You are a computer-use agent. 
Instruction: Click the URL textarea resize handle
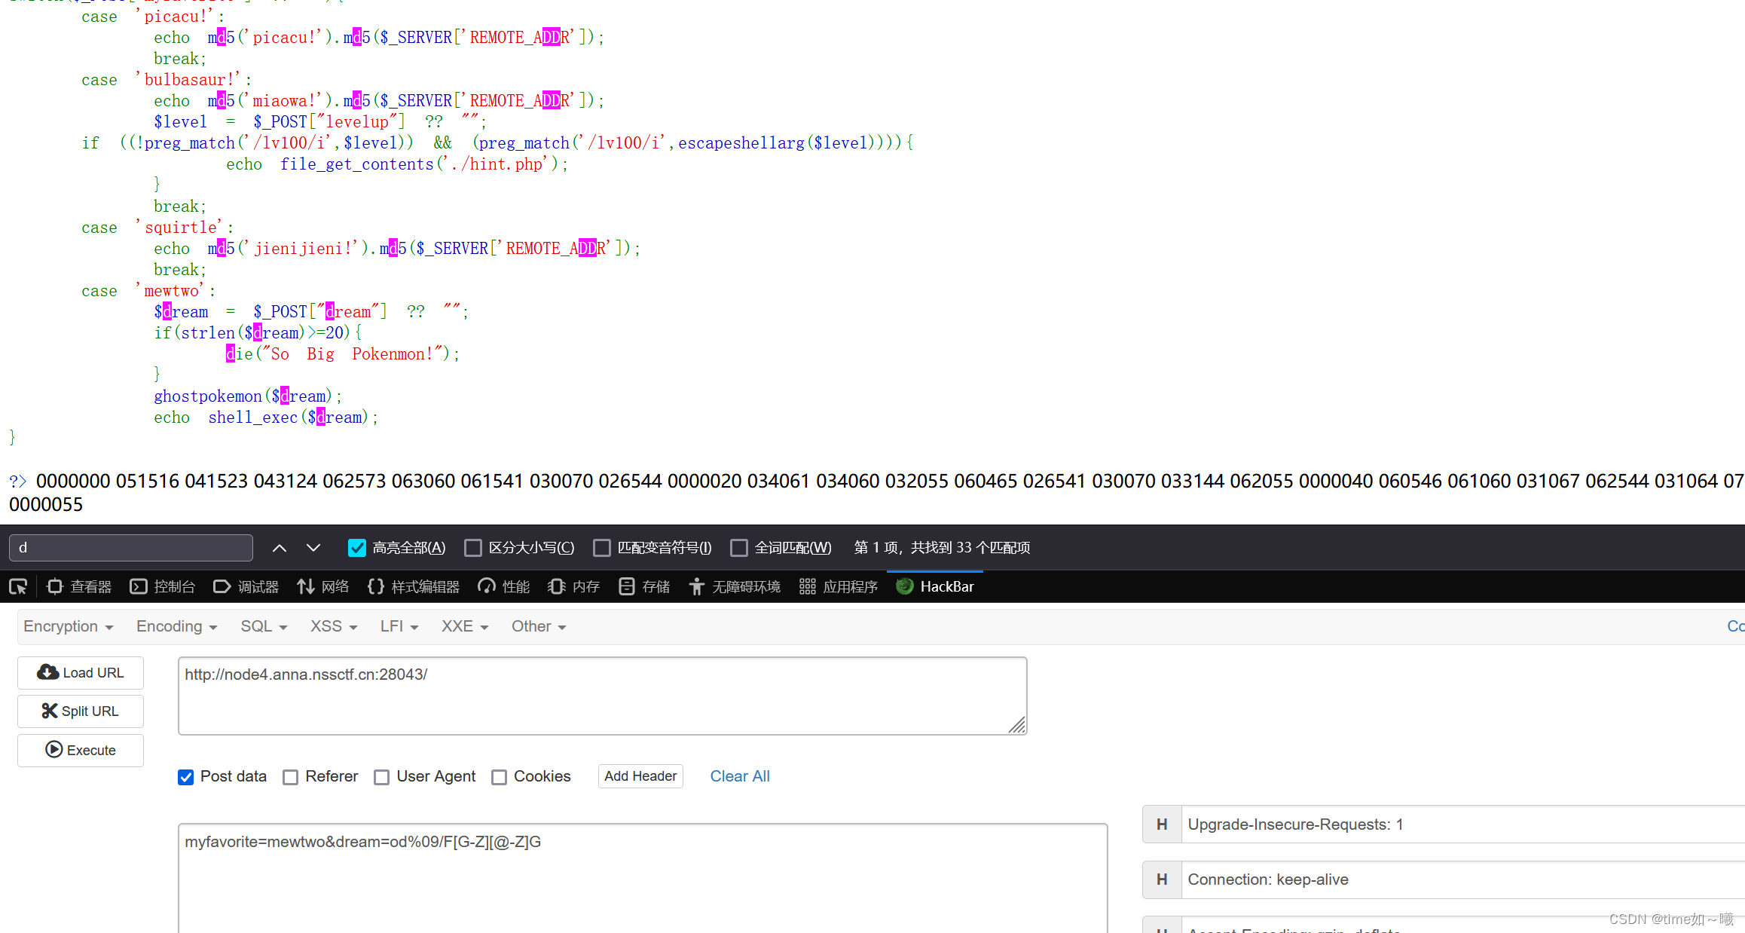click(x=1017, y=725)
